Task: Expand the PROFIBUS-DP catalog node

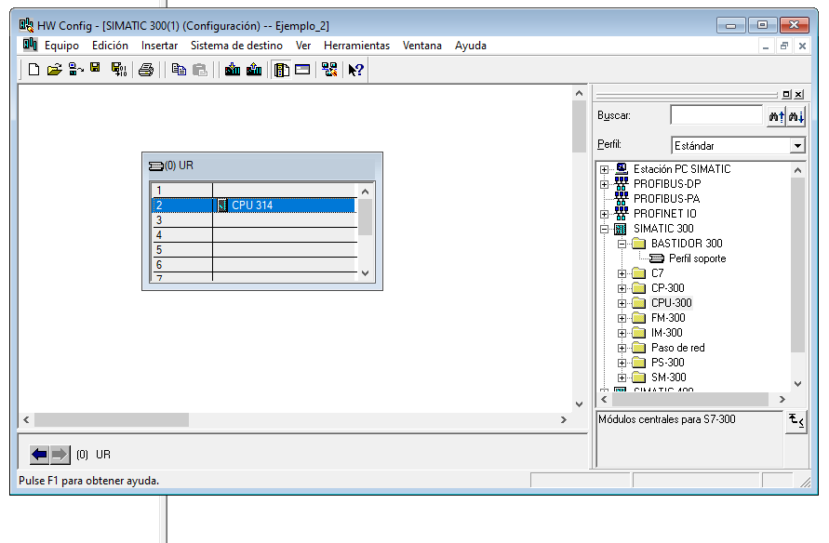Action: coord(604,184)
